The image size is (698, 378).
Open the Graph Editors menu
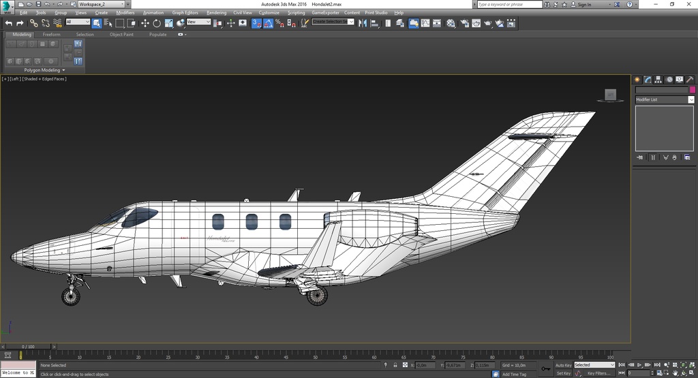185,12
